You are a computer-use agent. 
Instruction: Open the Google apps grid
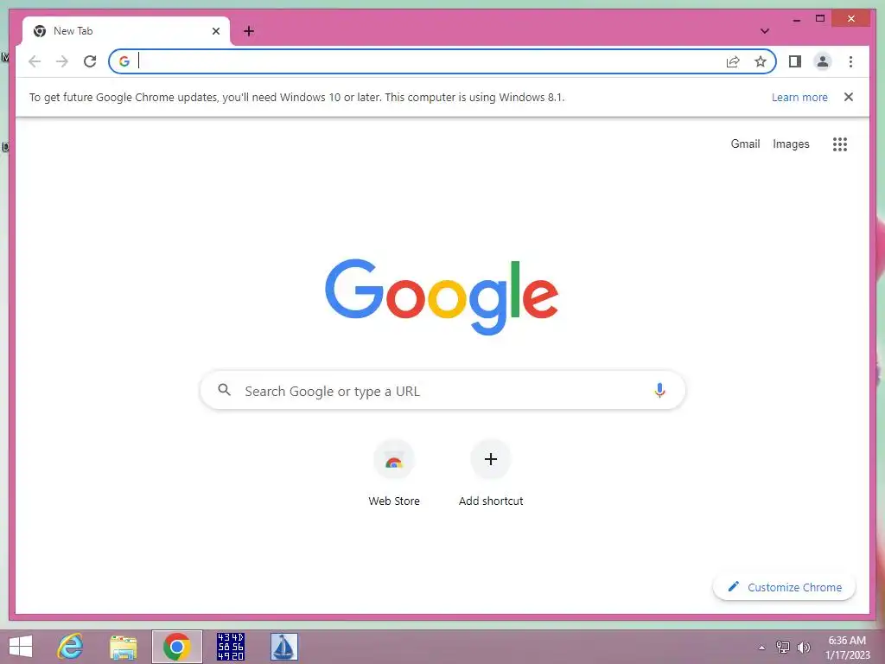(840, 144)
